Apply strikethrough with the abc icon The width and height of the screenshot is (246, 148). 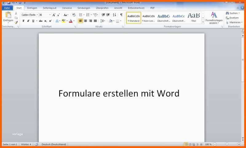(x=41, y=21)
